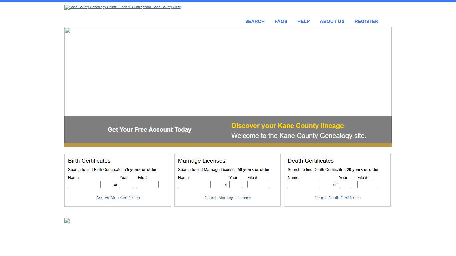Click the Year field under Marriage Licenses

coord(235,184)
